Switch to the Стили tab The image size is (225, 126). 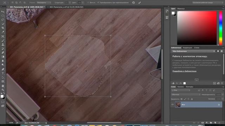coord(197,48)
